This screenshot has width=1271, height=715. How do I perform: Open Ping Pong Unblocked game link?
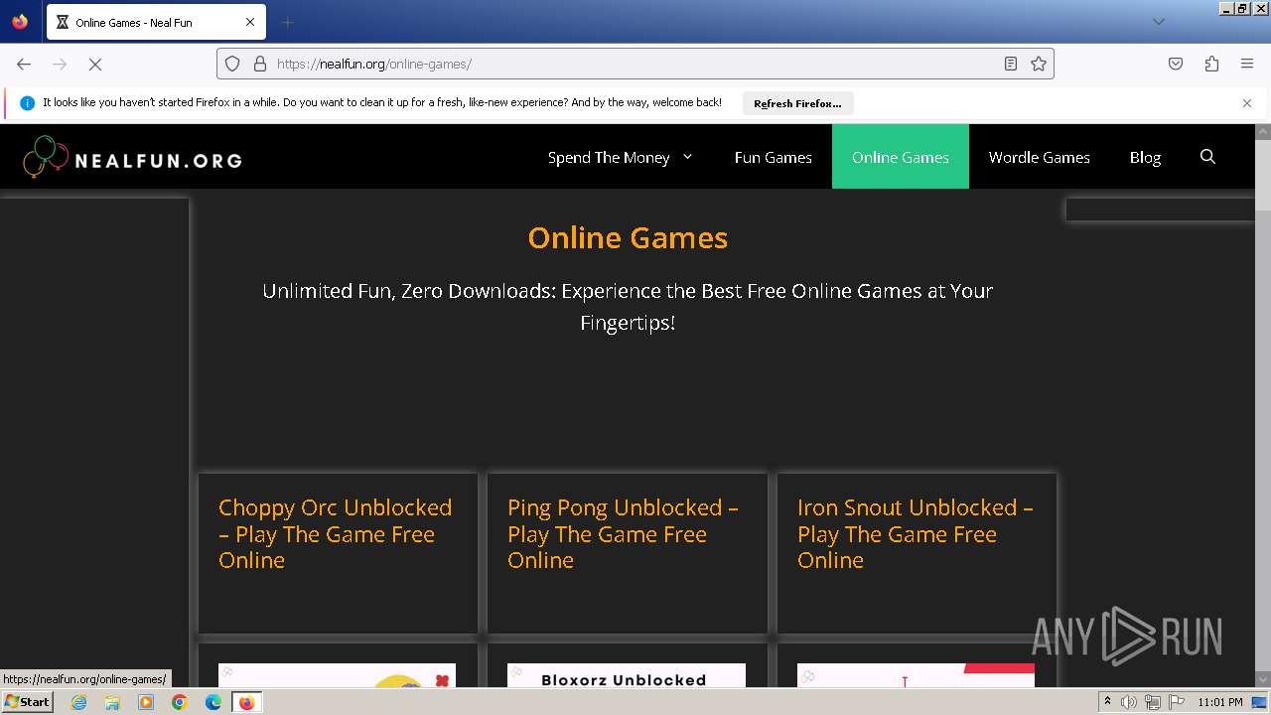[x=623, y=533]
